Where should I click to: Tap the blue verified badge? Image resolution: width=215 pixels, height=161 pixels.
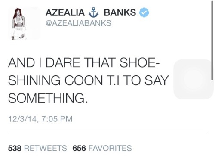144,12
